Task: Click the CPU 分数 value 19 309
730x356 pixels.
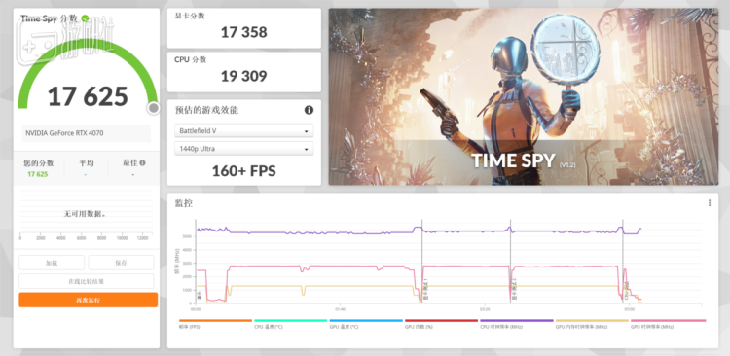Action: tap(244, 76)
